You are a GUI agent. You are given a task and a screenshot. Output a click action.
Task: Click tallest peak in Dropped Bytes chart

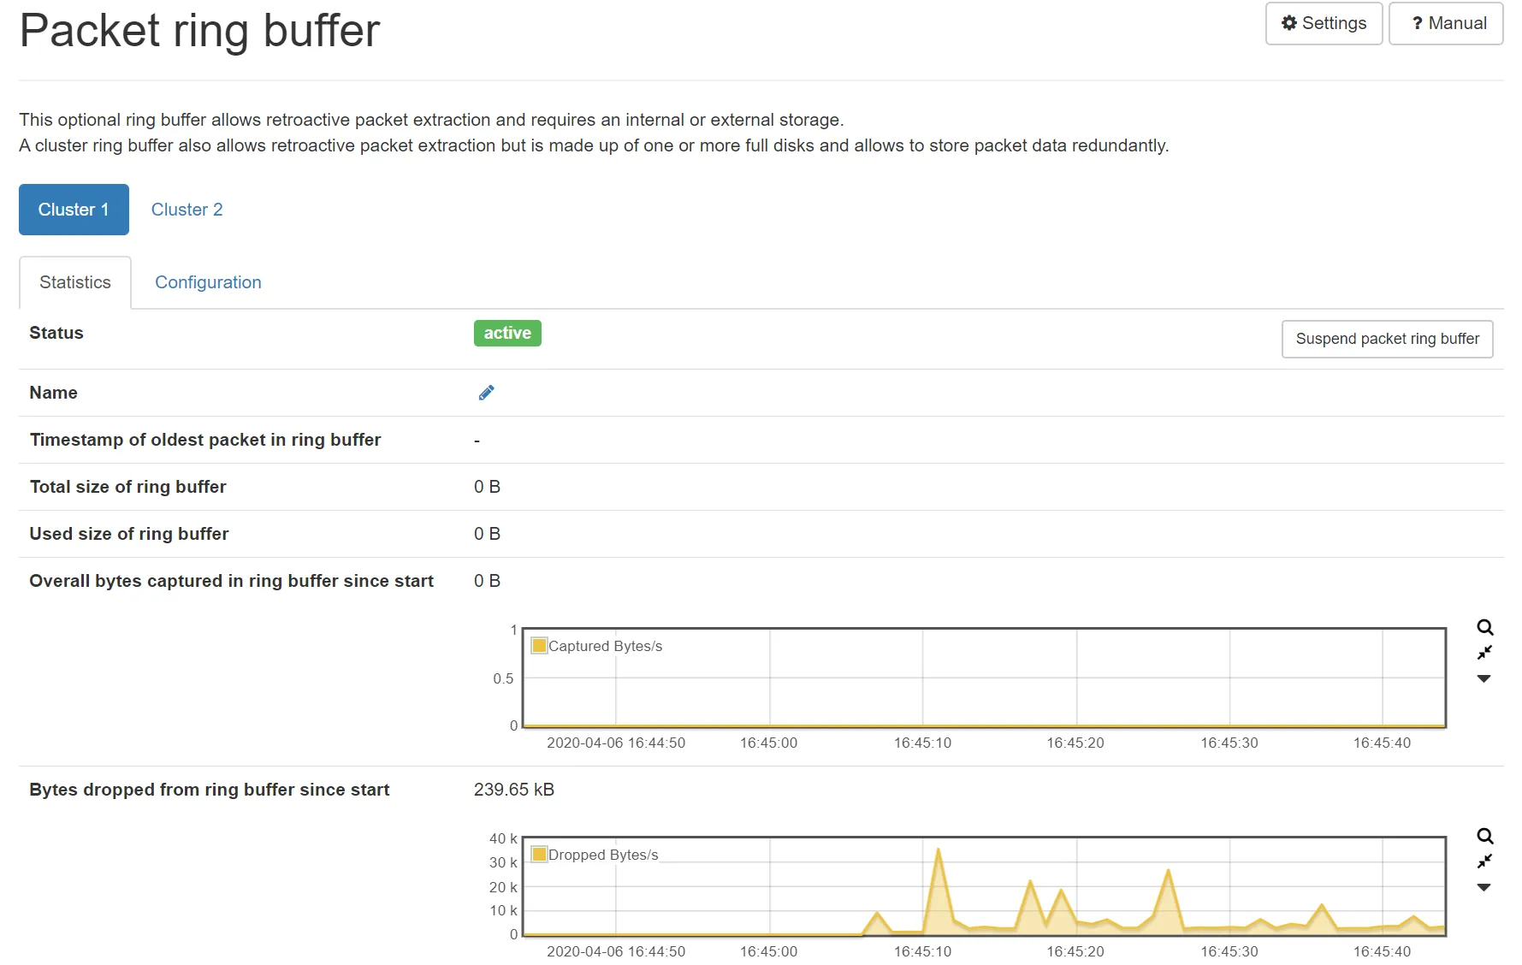pyautogui.click(x=939, y=850)
